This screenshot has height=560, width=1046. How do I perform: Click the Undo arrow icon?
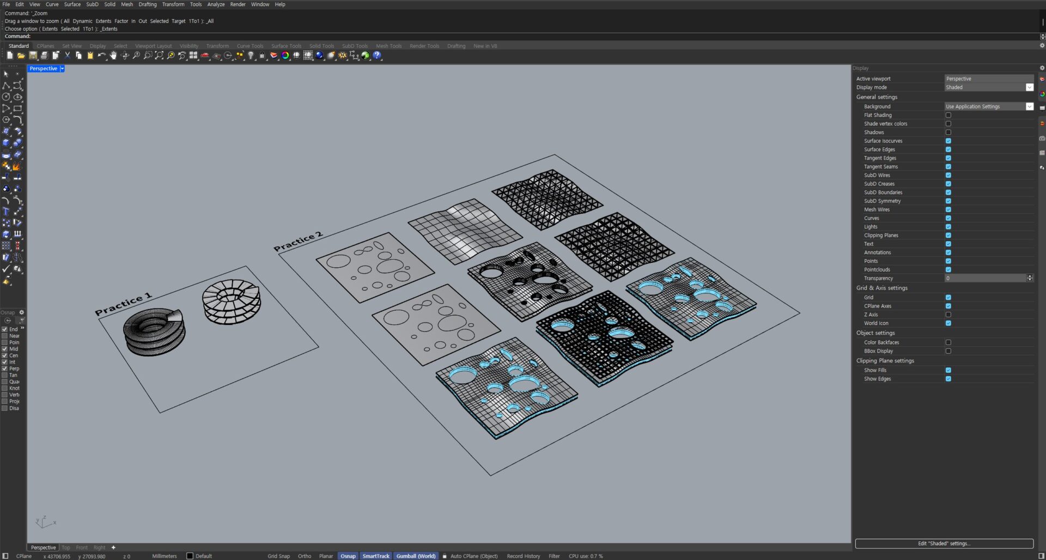point(101,56)
